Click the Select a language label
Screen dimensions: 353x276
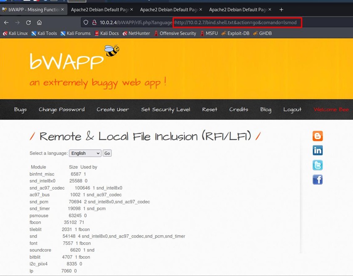(x=49, y=153)
